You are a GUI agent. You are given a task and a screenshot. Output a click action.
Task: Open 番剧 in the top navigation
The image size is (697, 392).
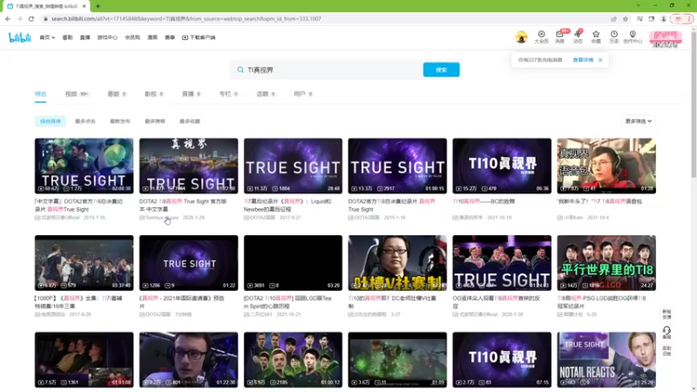[x=68, y=37]
